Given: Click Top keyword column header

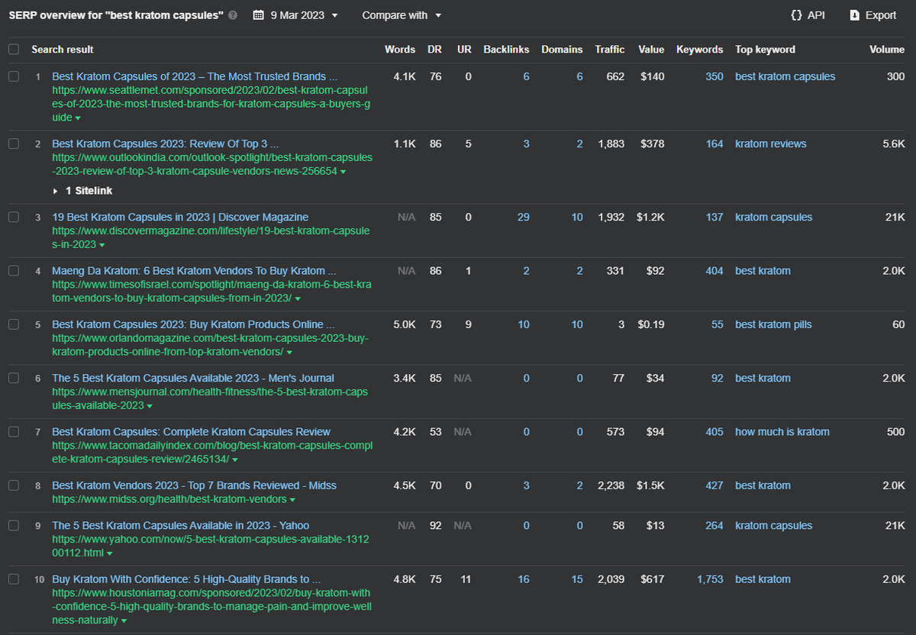Looking at the screenshot, I should tap(765, 49).
